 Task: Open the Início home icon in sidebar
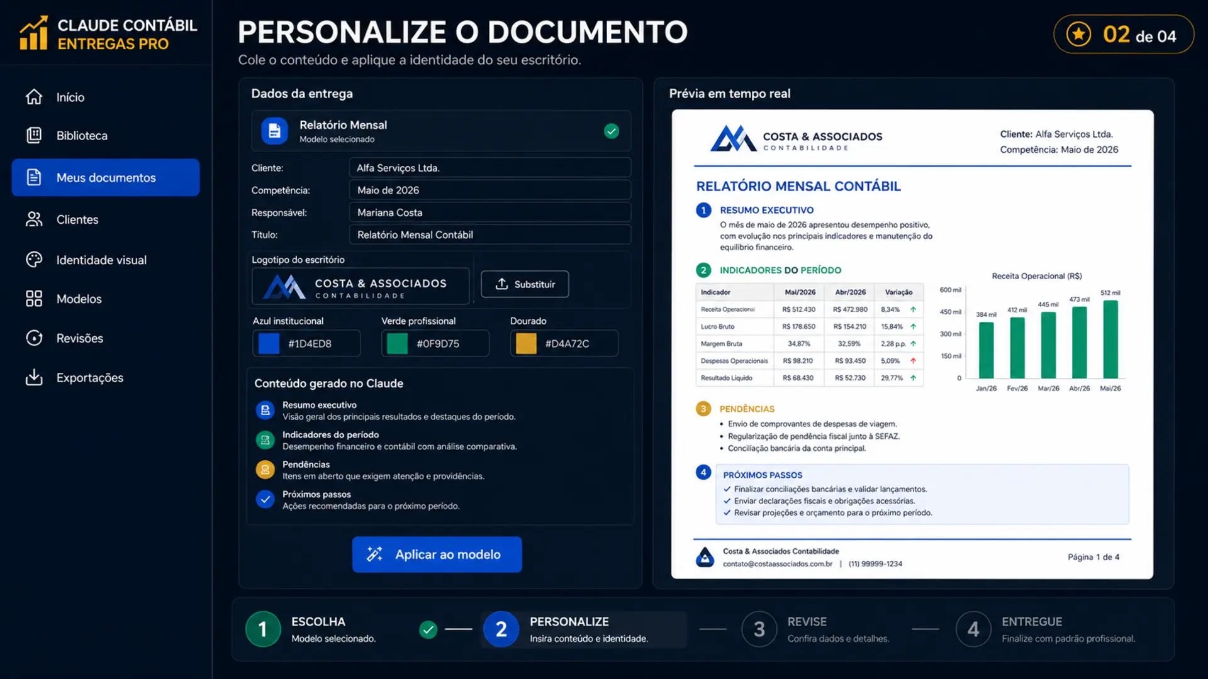[x=34, y=97]
